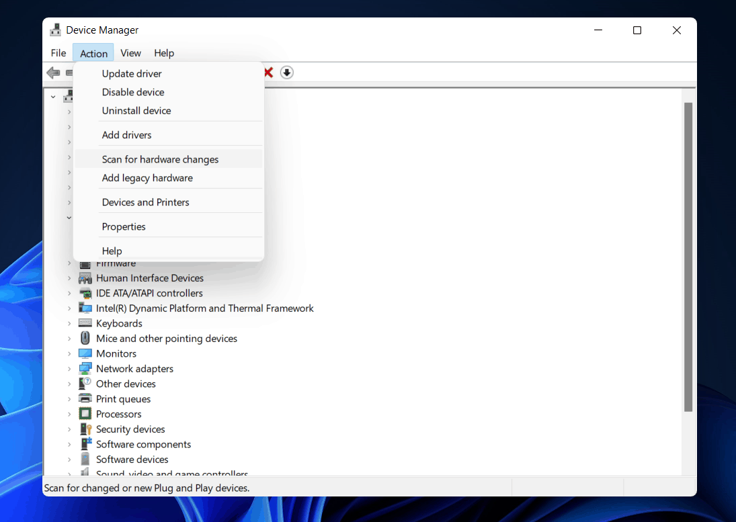
Task: Choose Update driver from Action menu
Action: (132, 73)
